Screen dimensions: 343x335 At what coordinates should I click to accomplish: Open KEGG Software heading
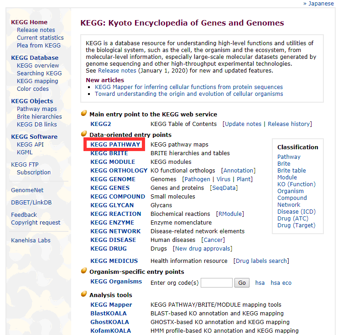[x=34, y=137]
